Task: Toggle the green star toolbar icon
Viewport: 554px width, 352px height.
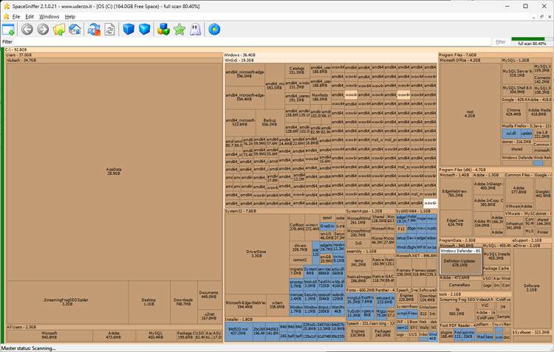Action: (179, 30)
